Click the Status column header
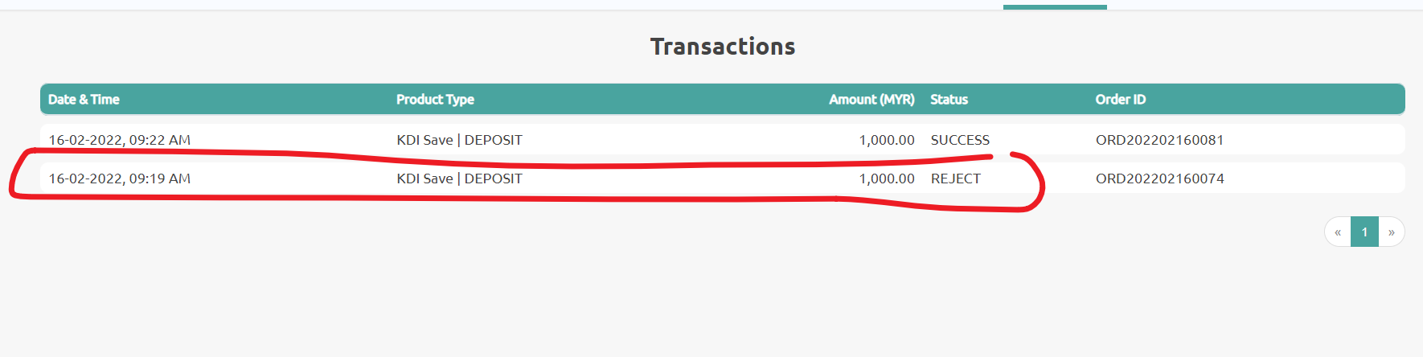 click(x=949, y=100)
